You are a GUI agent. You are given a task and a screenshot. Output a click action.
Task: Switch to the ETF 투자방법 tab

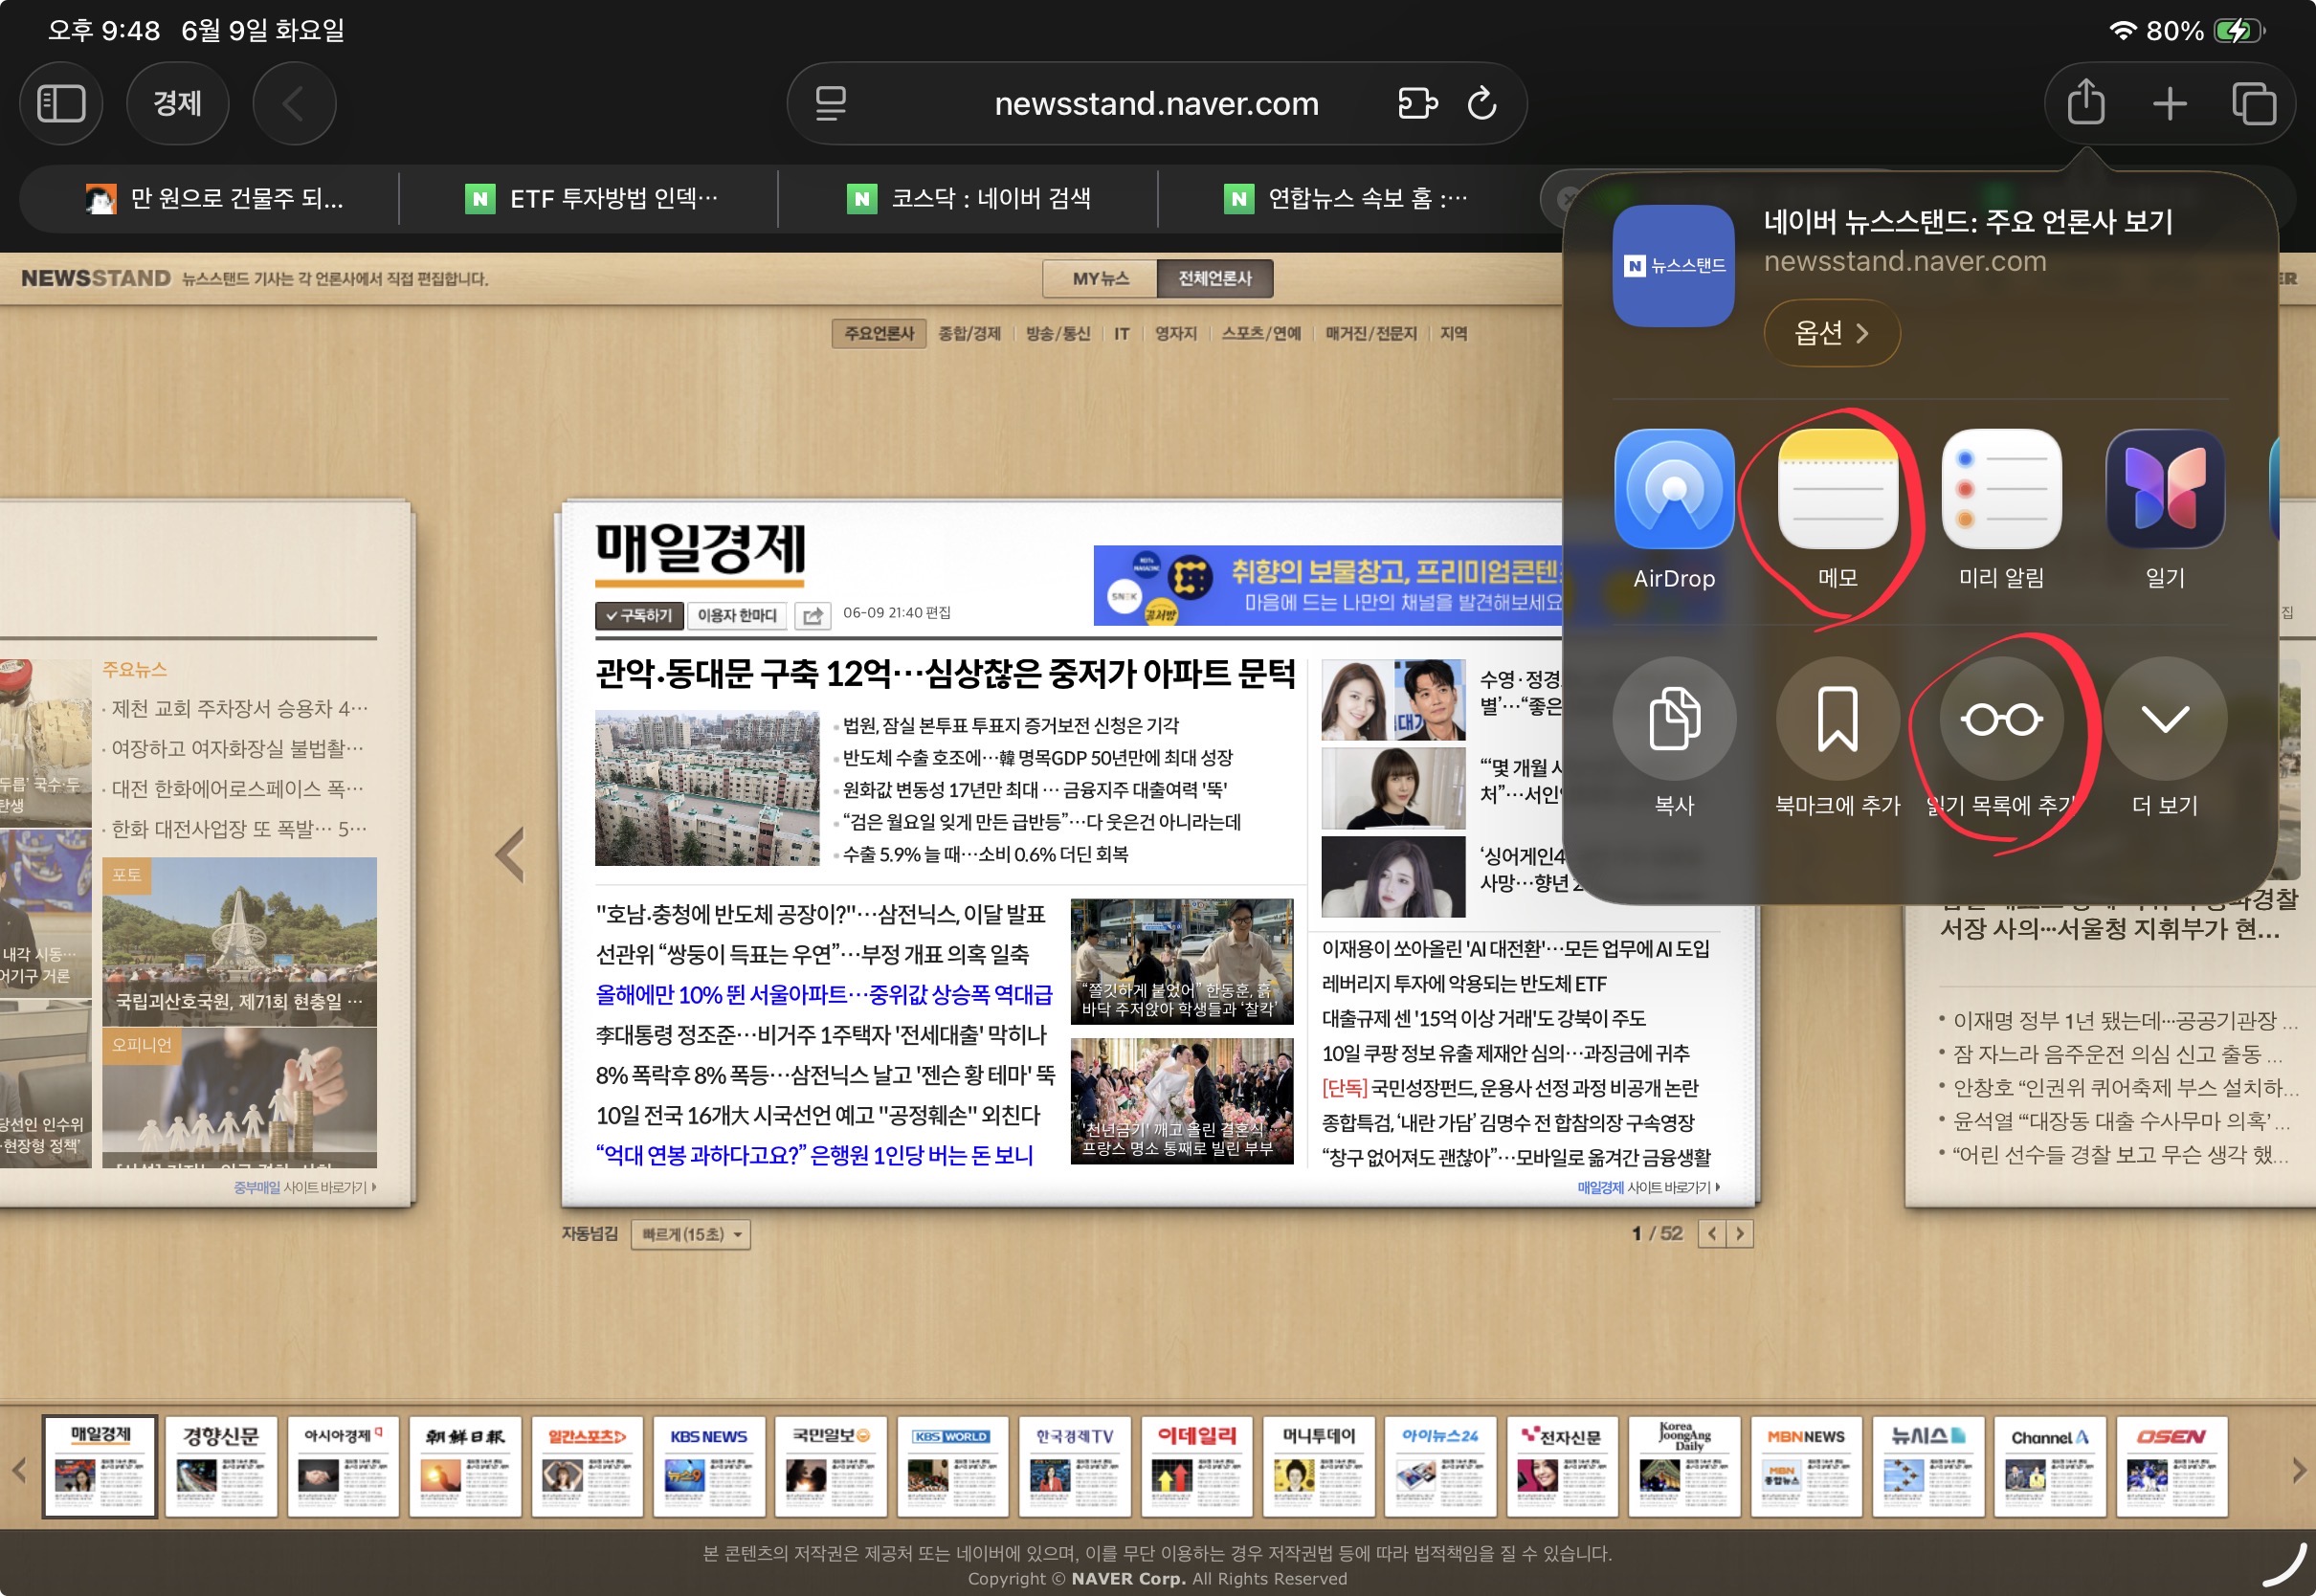coord(590,198)
